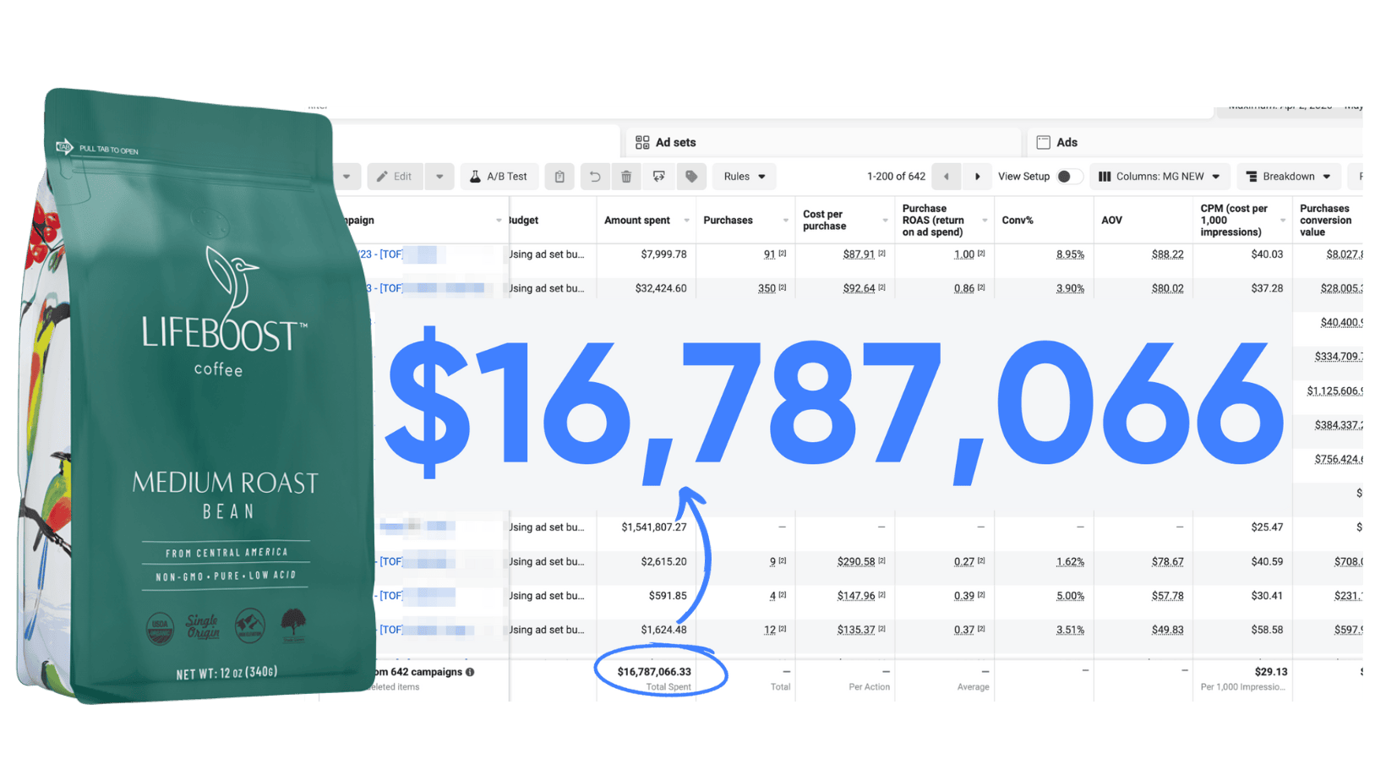Open Amount spent column menu arrow
Screen dimensions: 1386x781
point(686,221)
